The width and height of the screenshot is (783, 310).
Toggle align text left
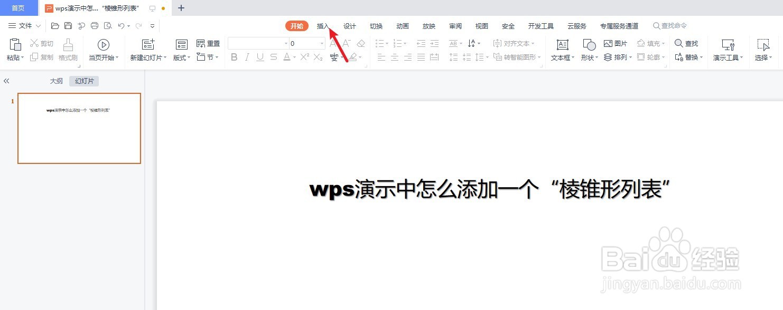(x=381, y=57)
